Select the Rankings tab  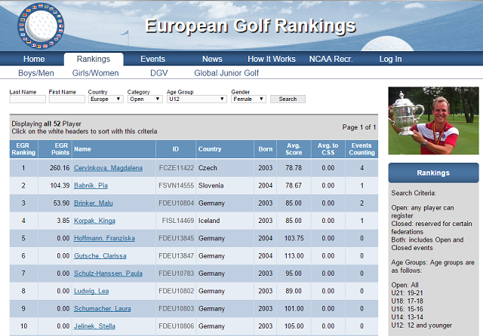pyautogui.click(x=94, y=59)
